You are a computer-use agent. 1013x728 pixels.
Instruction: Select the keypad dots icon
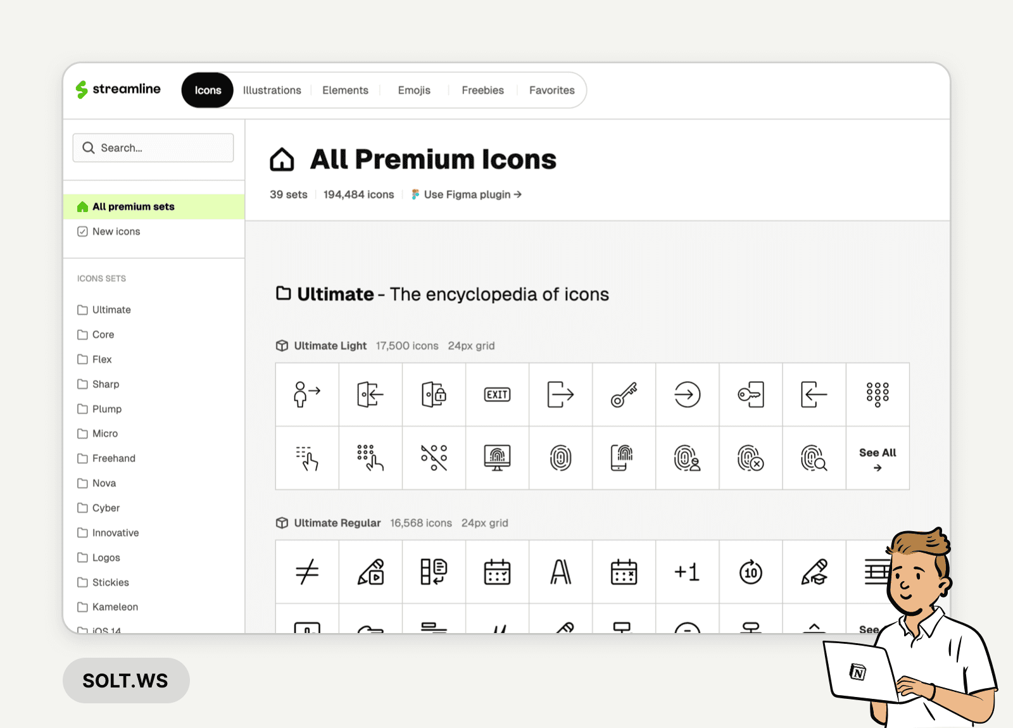(x=878, y=394)
